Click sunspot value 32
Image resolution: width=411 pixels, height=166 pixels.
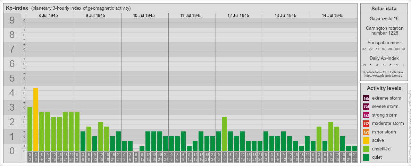tap(364, 49)
